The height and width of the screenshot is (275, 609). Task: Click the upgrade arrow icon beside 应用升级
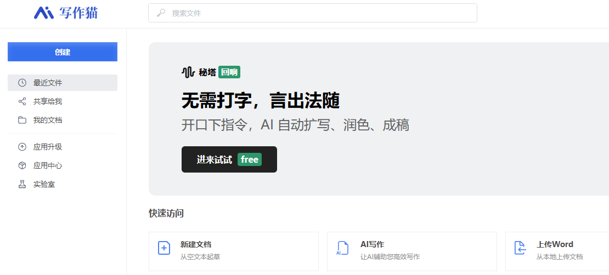tap(22, 147)
